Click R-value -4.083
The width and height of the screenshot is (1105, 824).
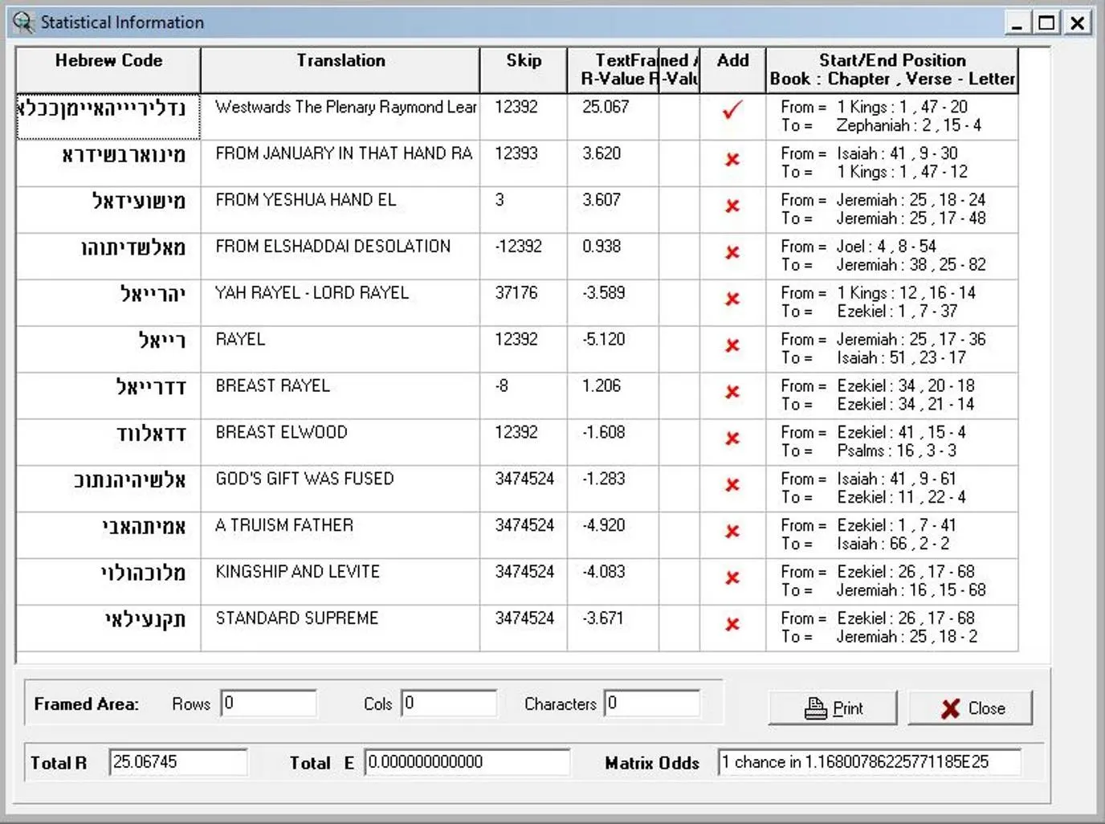point(604,573)
